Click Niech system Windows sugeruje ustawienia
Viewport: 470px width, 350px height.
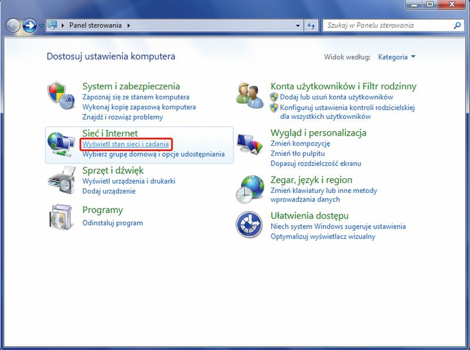338,226
